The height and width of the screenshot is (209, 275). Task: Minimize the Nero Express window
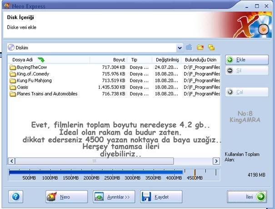click(247, 6)
